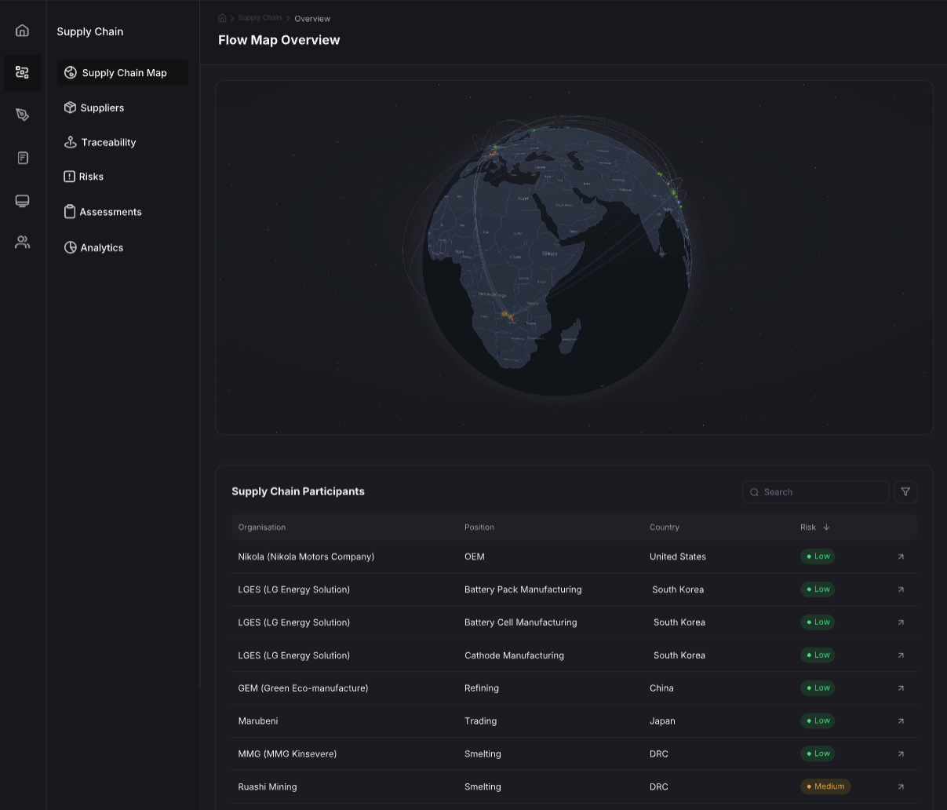Viewport: 947px width, 810px height.
Task: Open the Home icon in left rail
Action: point(22,31)
